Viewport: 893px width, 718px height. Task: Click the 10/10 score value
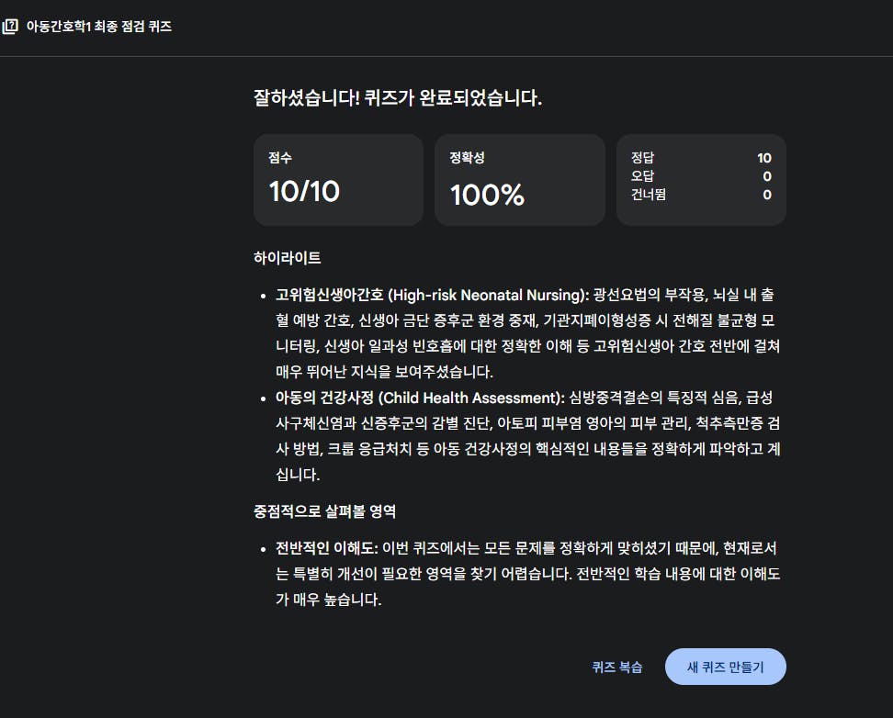point(304,191)
